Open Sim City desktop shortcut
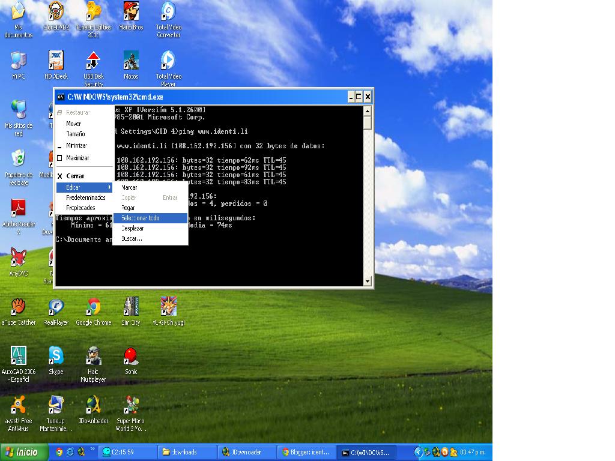The image size is (615, 461). click(x=131, y=312)
